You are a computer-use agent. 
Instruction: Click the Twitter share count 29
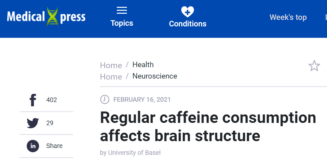(x=50, y=123)
